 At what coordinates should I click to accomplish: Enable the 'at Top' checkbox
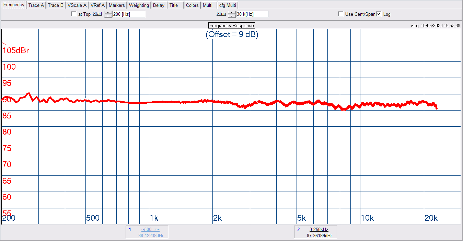pos(74,14)
